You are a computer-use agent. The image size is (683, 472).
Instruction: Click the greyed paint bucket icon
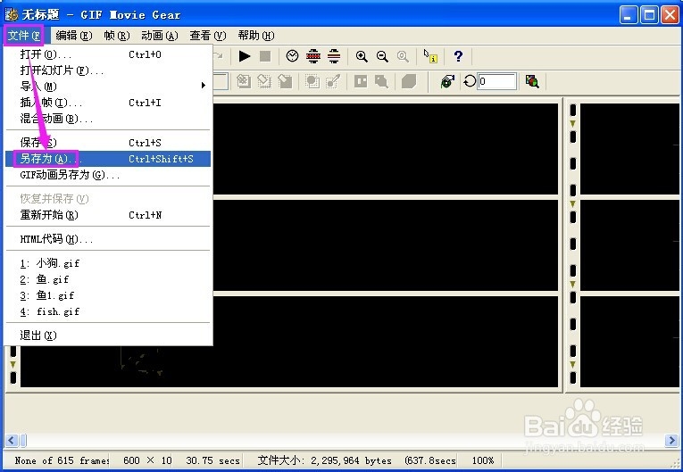(381, 81)
